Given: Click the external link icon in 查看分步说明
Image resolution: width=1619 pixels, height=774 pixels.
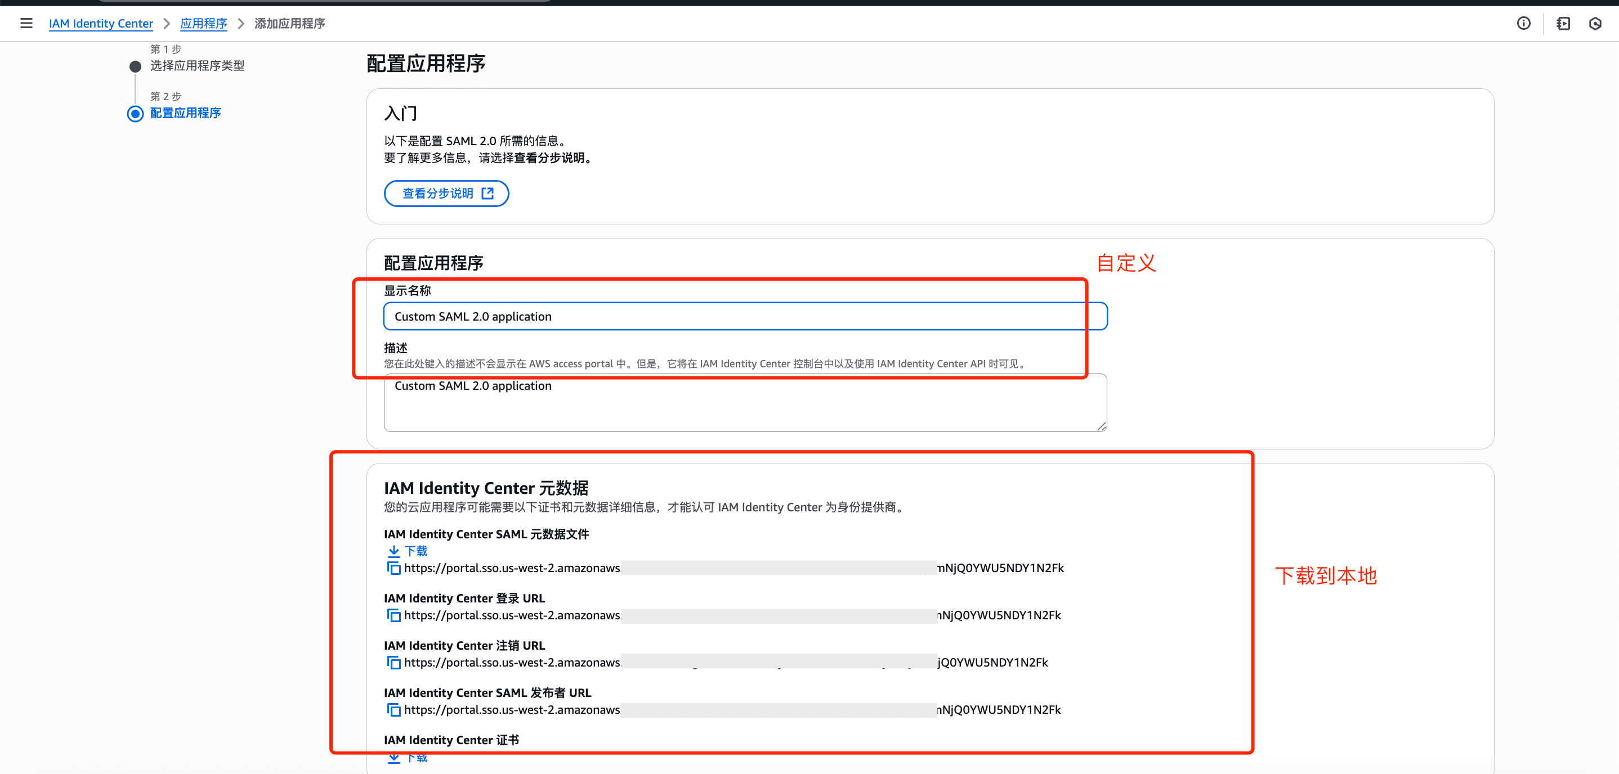Looking at the screenshot, I should 487,193.
